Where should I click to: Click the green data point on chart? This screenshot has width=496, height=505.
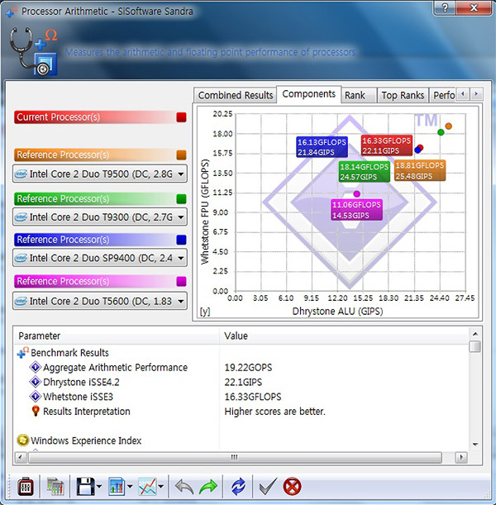(x=441, y=132)
